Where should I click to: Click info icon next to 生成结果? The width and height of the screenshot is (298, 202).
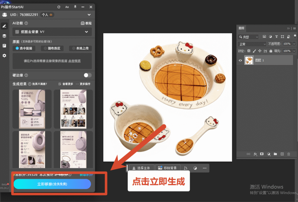[30, 84]
